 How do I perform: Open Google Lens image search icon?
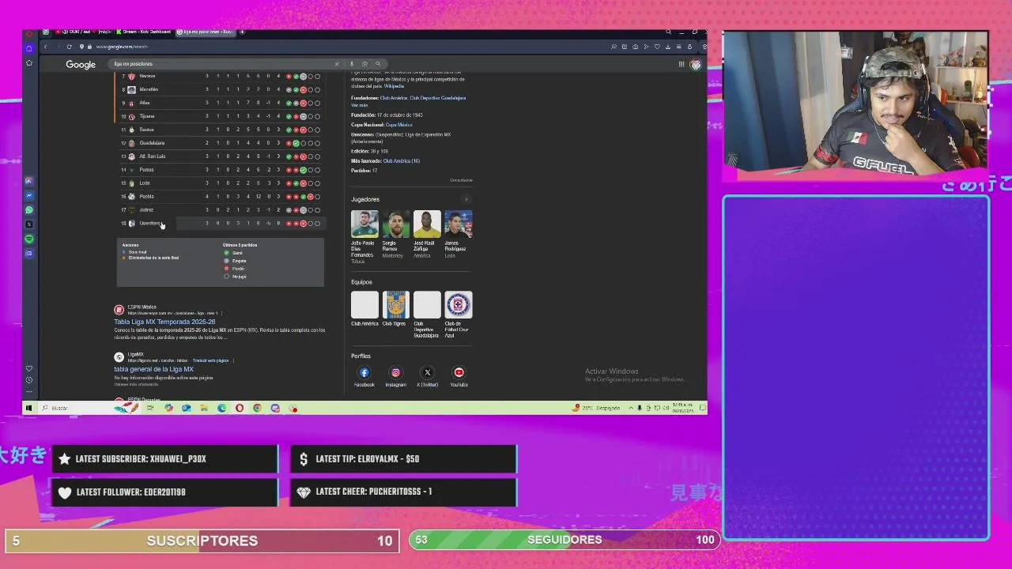(364, 64)
